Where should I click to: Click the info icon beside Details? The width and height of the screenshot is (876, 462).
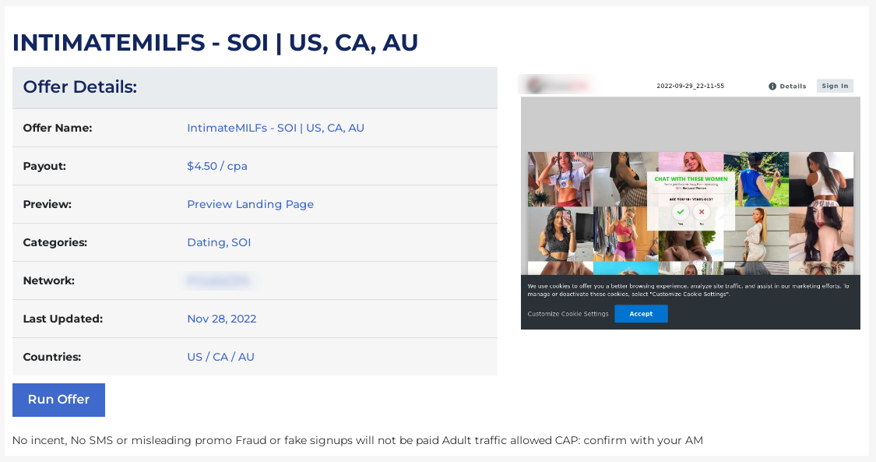772,86
